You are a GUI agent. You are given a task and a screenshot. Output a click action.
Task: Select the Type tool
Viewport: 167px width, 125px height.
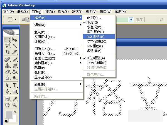[14, 85]
